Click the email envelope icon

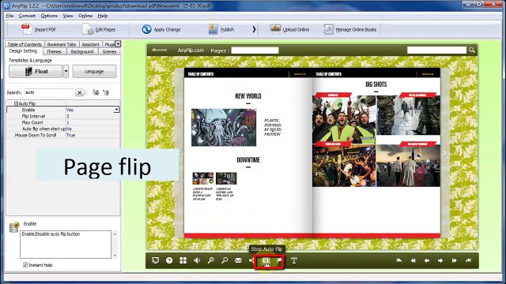click(x=238, y=260)
